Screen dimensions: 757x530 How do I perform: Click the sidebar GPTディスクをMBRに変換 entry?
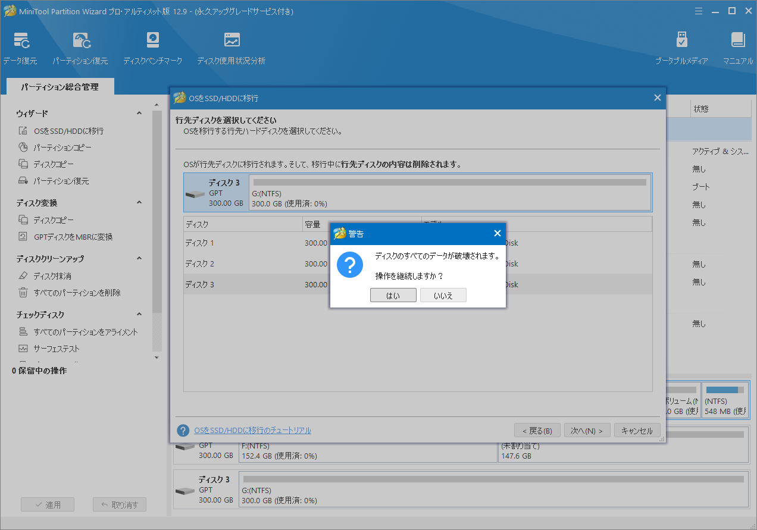(x=73, y=237)
